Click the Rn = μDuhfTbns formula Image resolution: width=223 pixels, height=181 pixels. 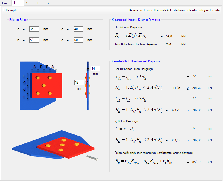(130, 36)
